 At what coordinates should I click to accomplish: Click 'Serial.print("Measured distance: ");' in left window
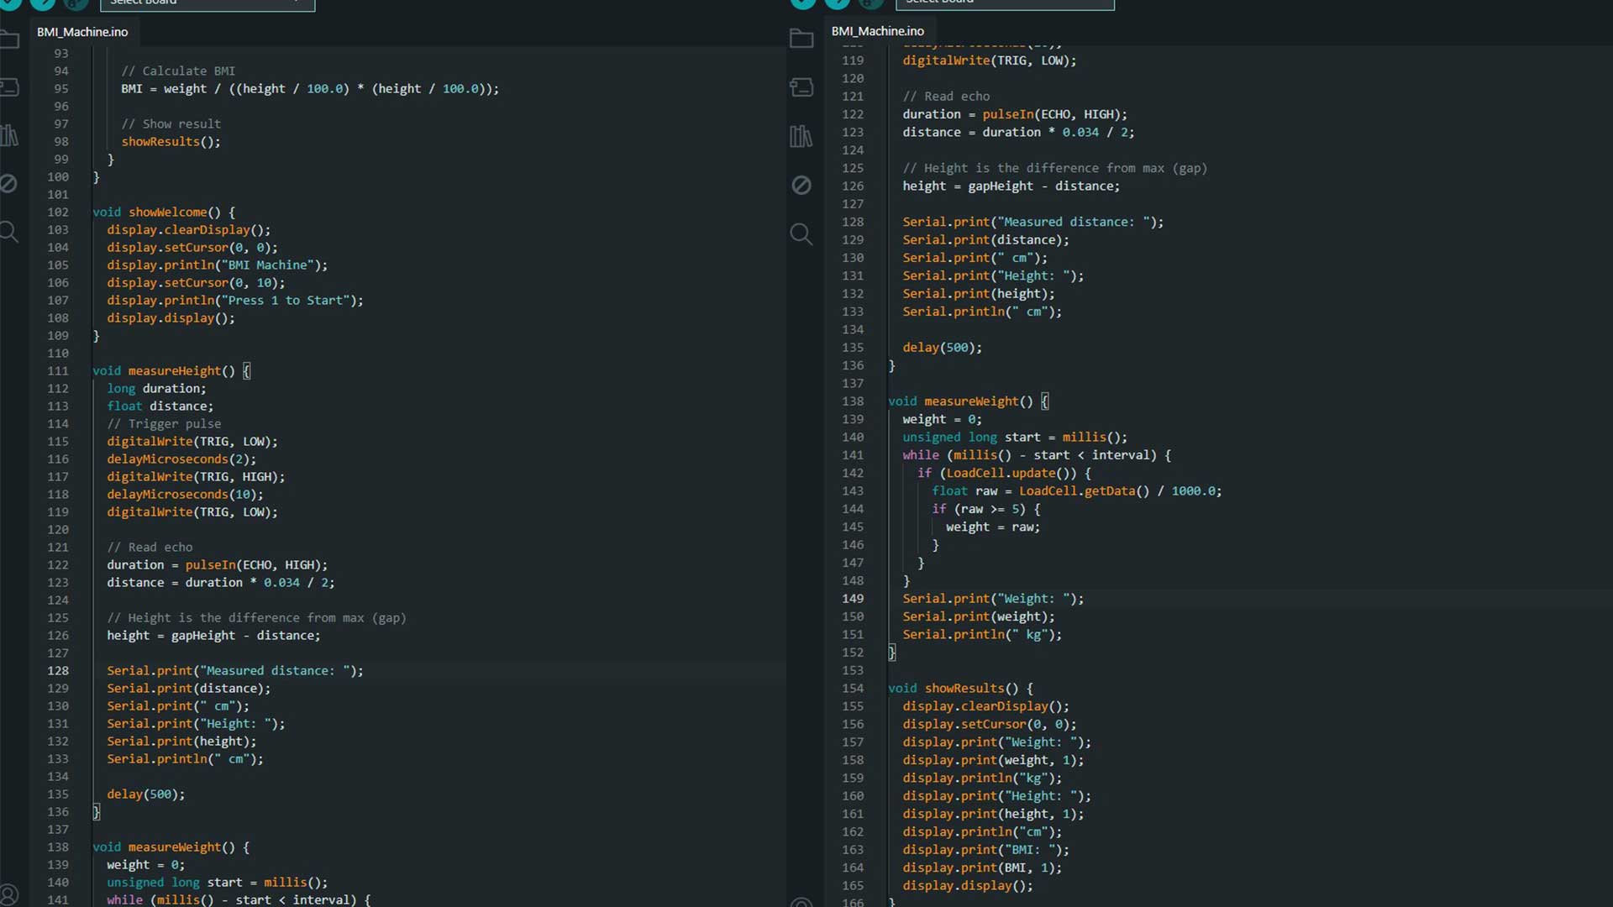[x=235, y=670]
